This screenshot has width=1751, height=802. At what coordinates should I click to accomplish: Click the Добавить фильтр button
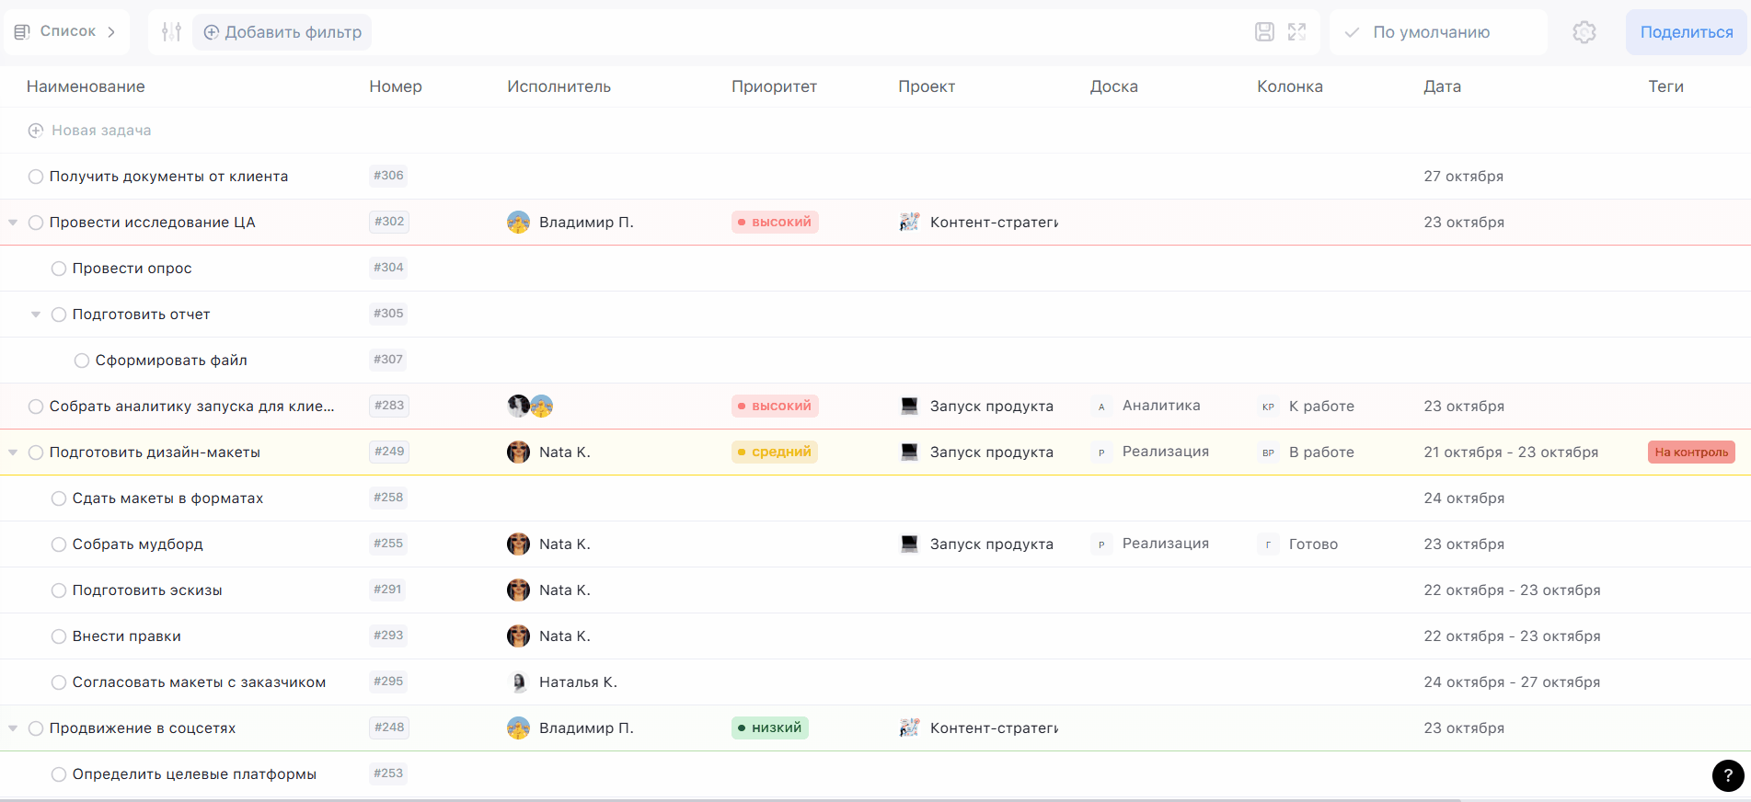(x=282, y=32)
